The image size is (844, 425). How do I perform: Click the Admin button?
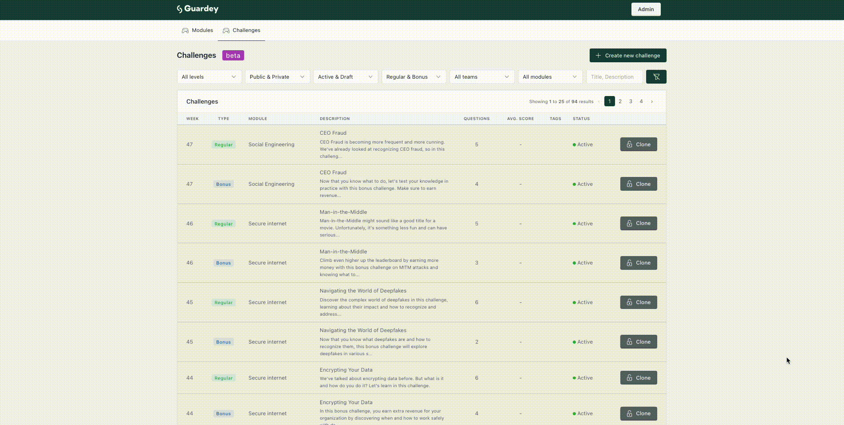[646, 9]
